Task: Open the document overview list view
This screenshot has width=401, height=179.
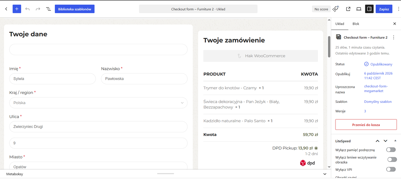Action: [x=49, y=9]
